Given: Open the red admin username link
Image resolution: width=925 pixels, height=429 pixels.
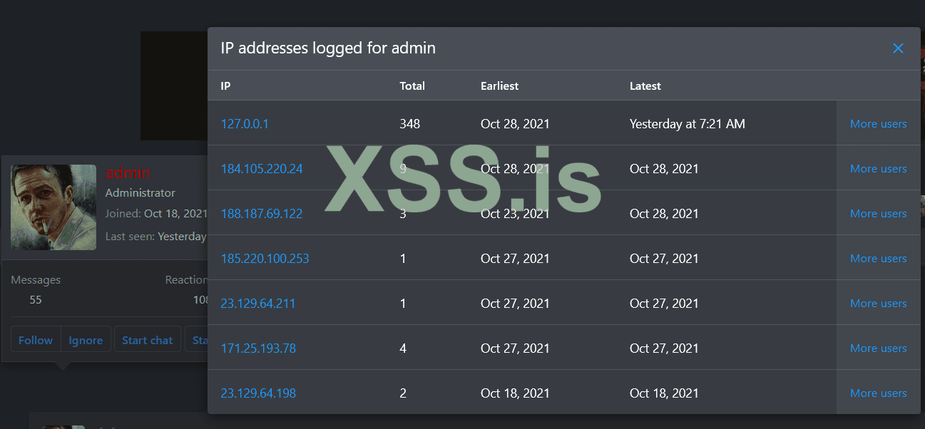Looking at the screenshot, I should click(x=128, y=173).
